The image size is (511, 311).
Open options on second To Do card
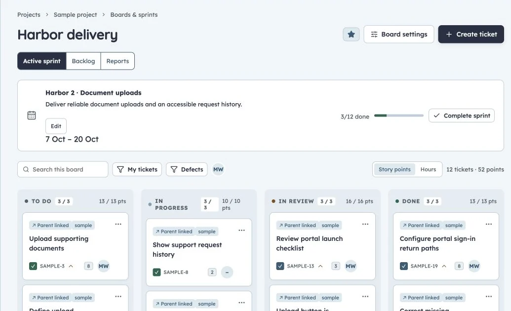(118, 297)
